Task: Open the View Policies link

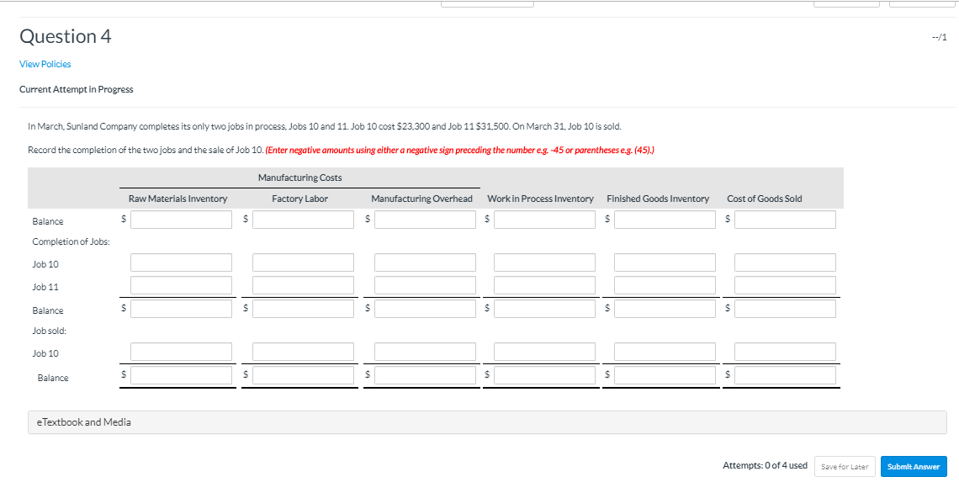Action: pyautogui.click(x=45, y=63)
